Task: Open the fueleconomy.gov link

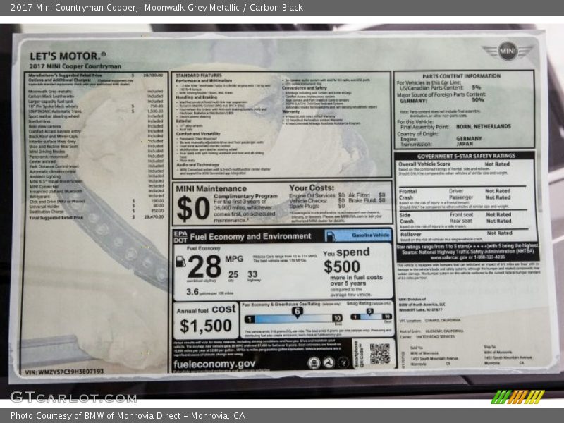Action: 214,364
